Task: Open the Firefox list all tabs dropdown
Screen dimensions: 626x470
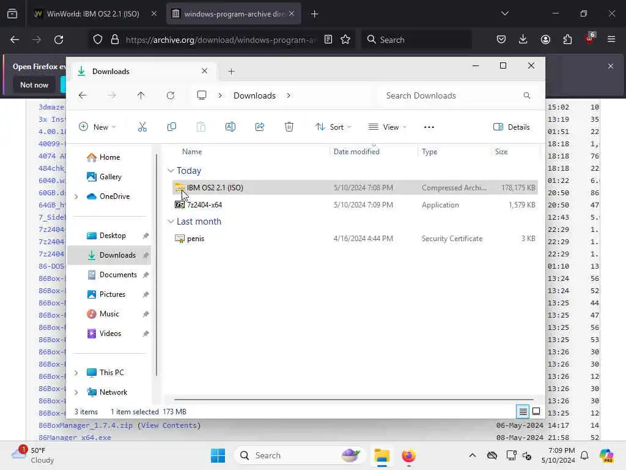Action: point(504,13)
